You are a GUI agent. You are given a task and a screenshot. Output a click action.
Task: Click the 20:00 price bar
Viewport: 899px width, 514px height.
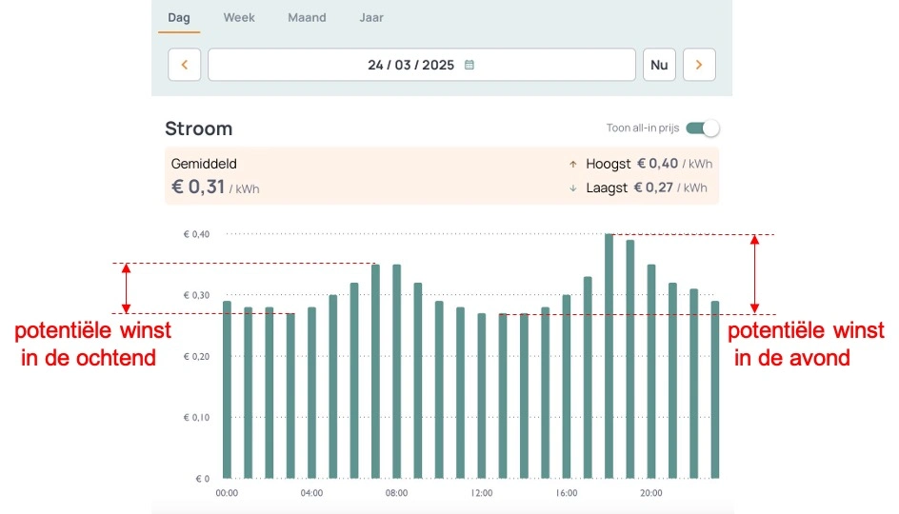point(651,371)
